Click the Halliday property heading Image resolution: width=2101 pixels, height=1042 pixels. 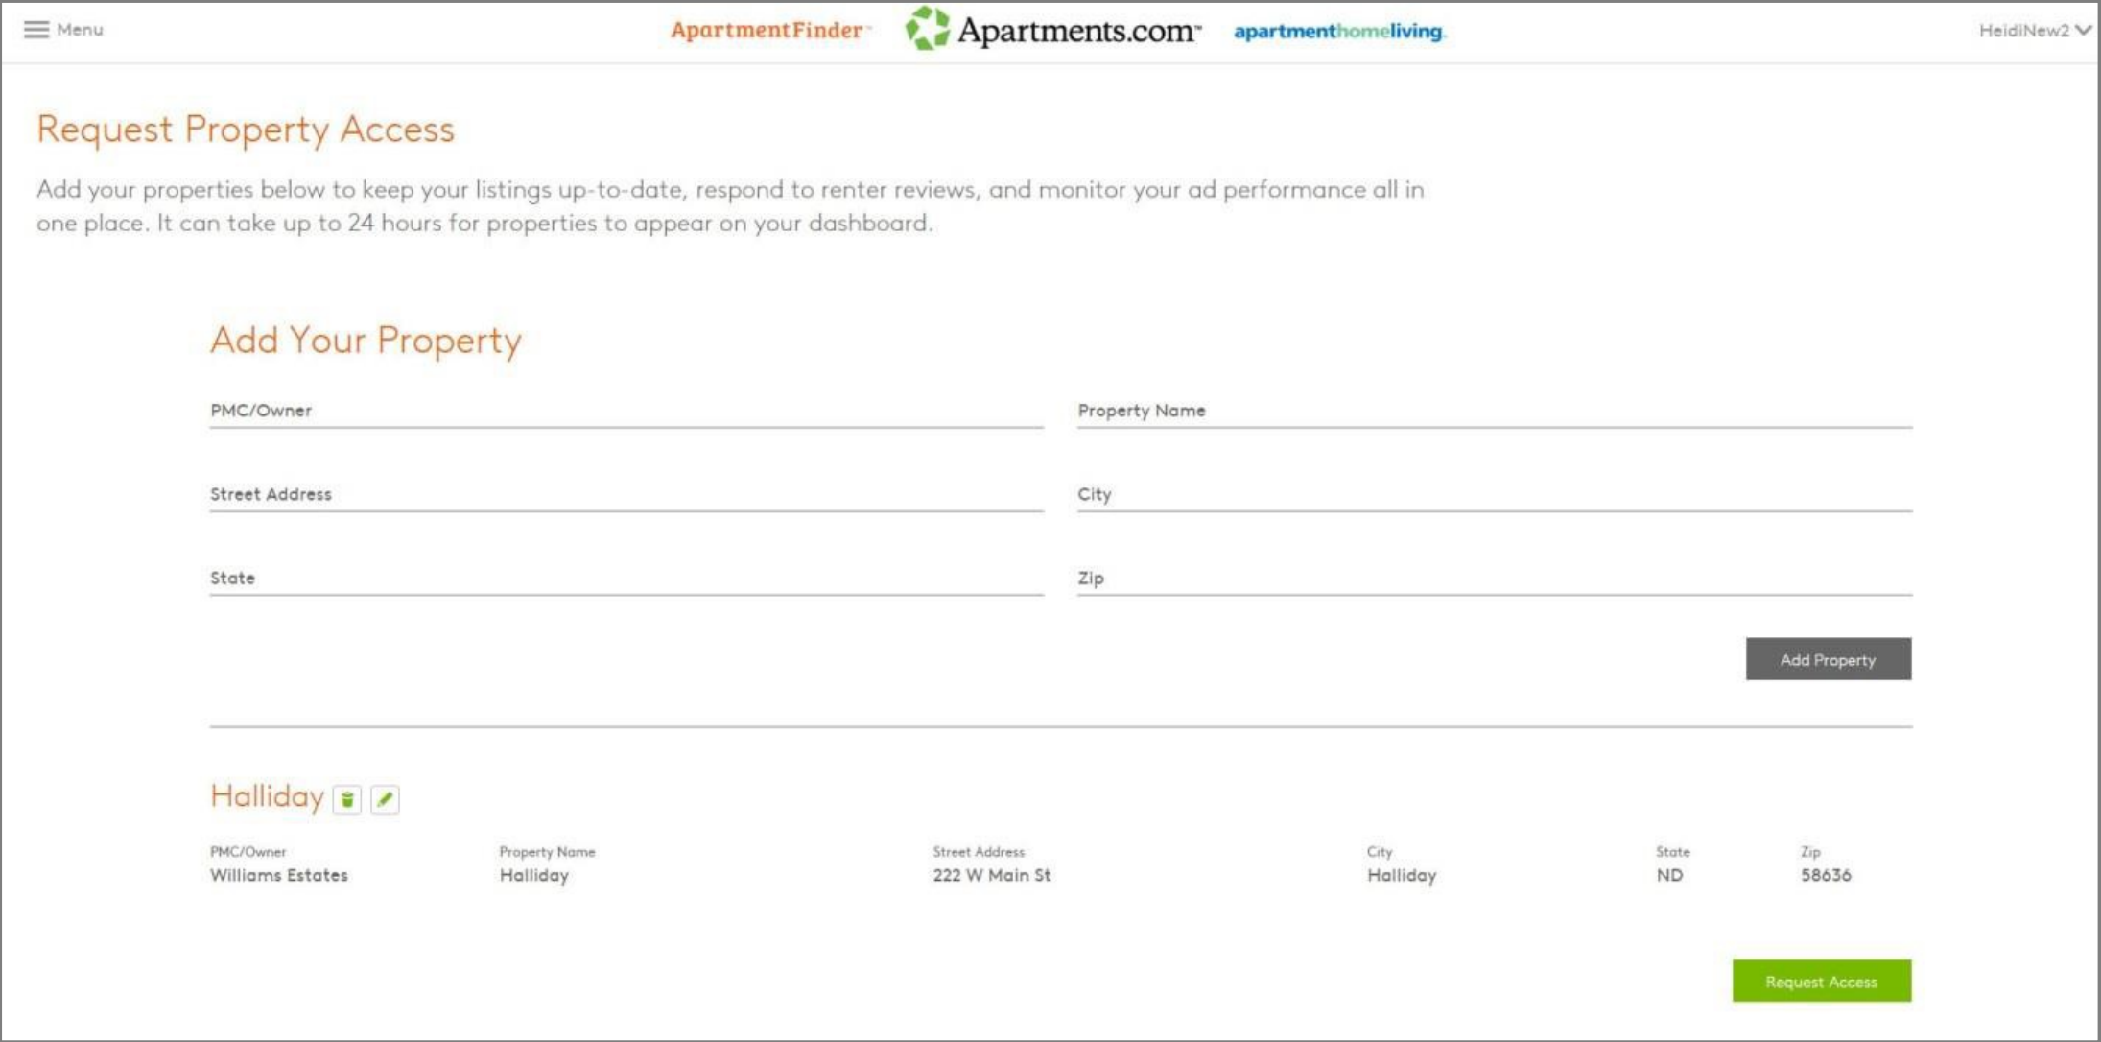[269, 796]
